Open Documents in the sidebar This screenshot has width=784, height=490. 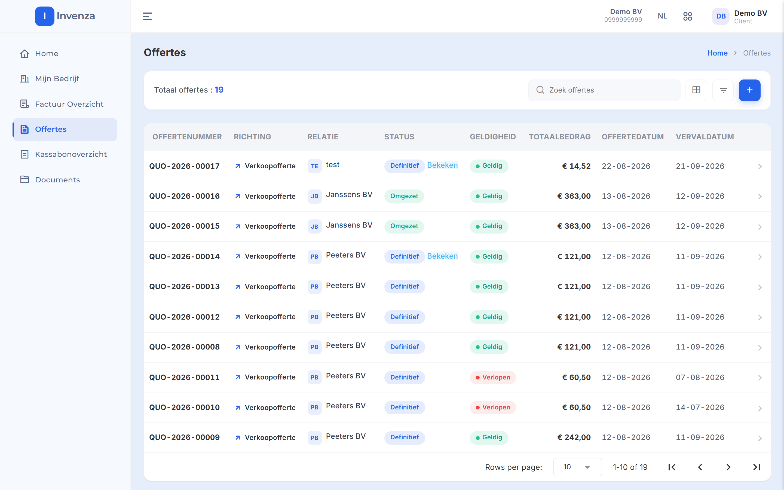[65, 180]
